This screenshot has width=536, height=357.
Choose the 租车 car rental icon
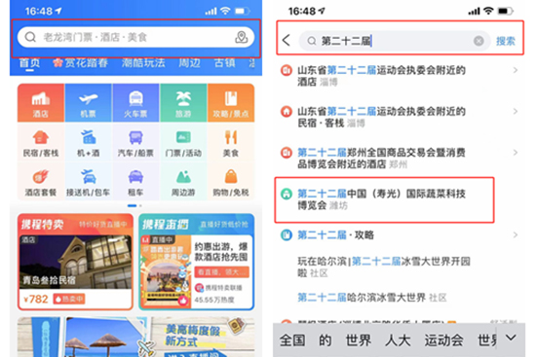coord(135,183)
